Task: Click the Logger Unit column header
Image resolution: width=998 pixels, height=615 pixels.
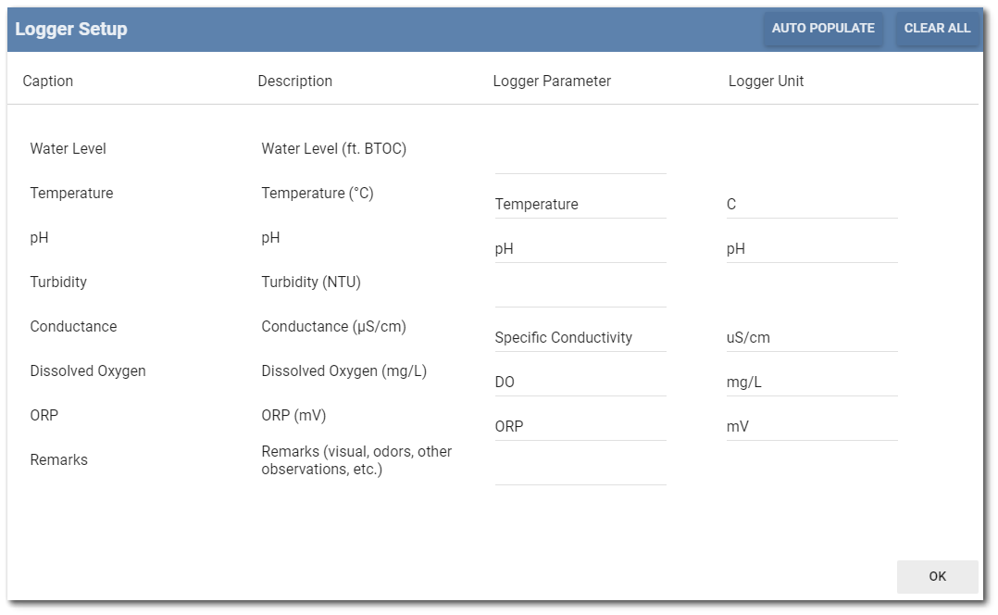Action: (x=766, y=81)
